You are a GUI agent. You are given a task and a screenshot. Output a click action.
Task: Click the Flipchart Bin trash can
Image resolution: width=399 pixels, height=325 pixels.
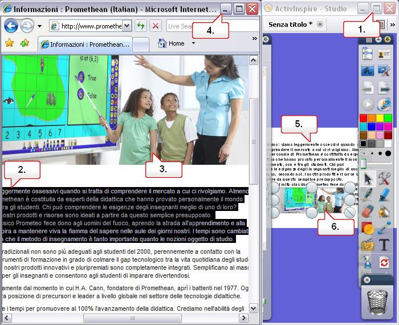377,302
